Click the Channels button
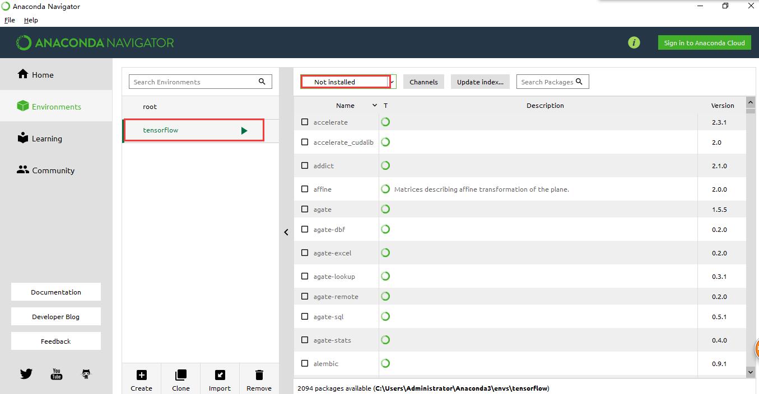 (423, 82)
